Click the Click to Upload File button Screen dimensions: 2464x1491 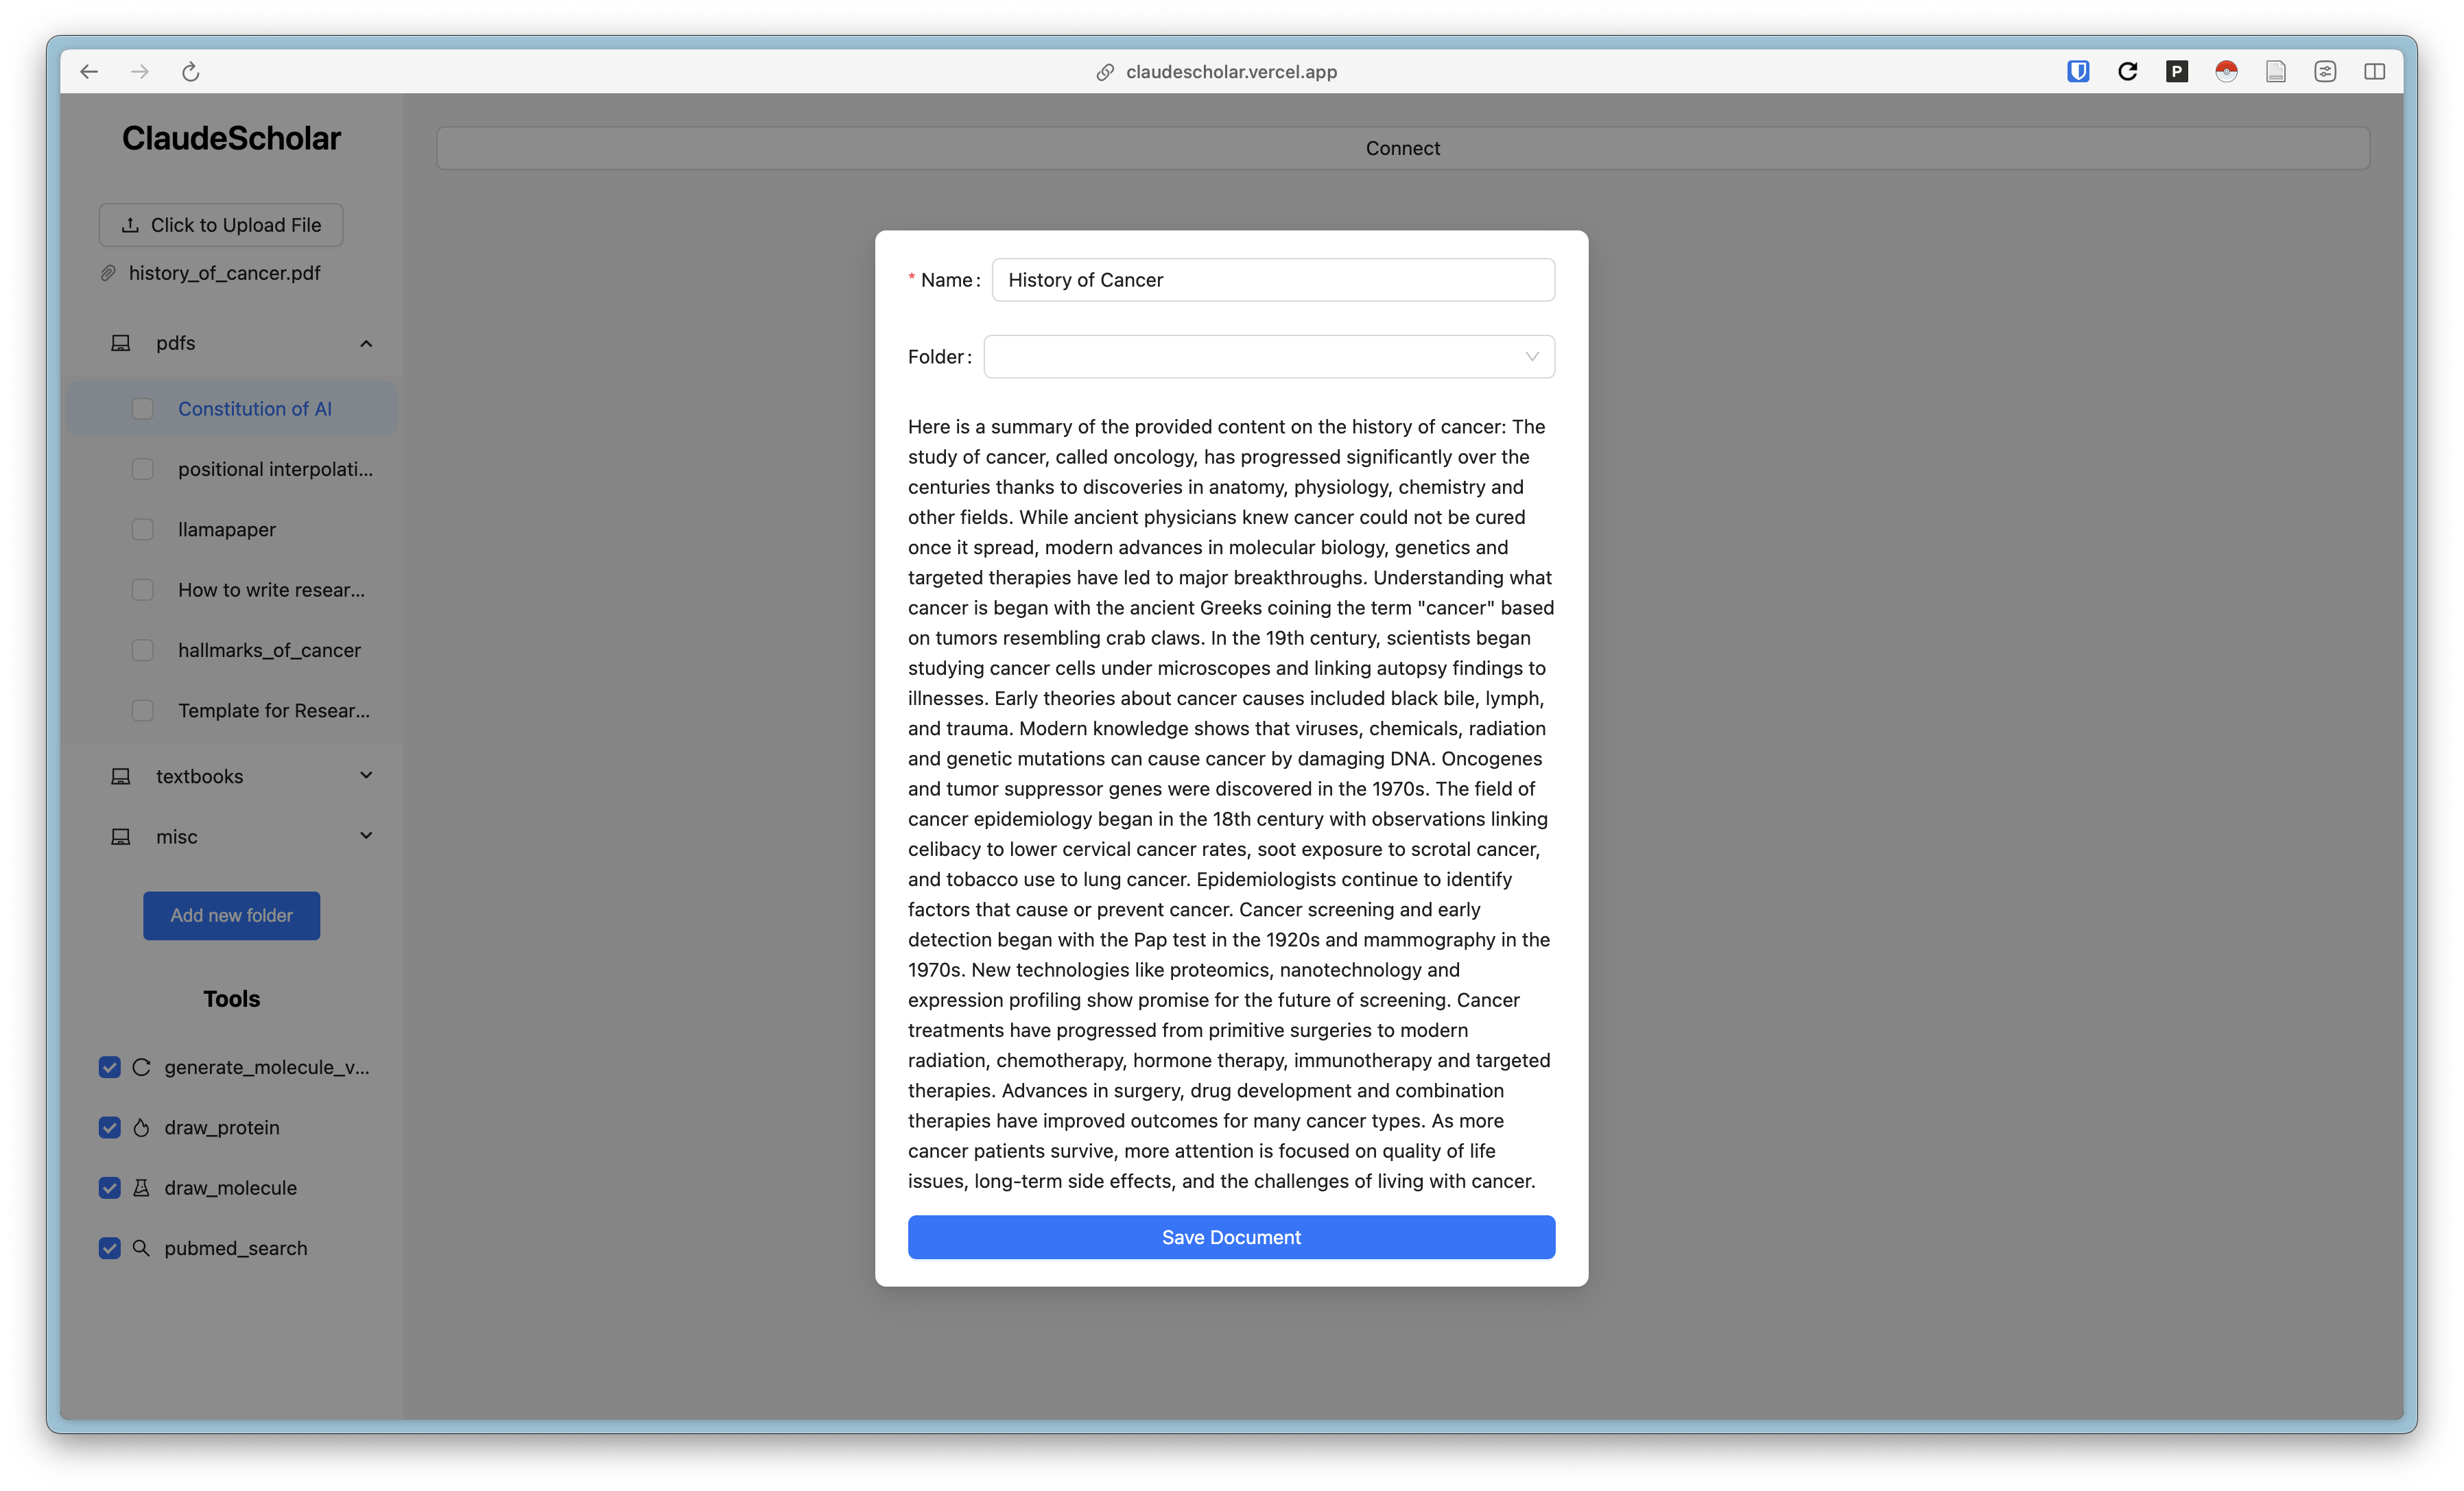pyautogui.click(x=221, y=225)
